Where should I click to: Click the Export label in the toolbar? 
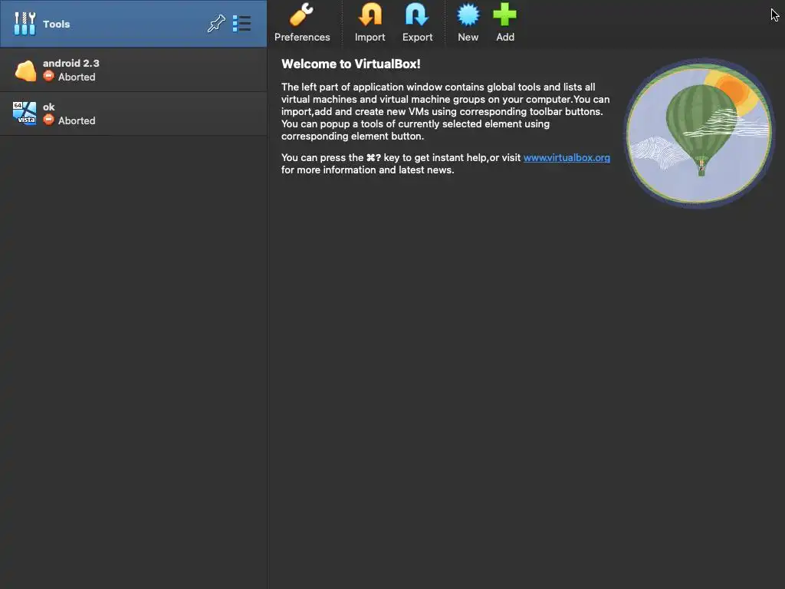(418, 37)
